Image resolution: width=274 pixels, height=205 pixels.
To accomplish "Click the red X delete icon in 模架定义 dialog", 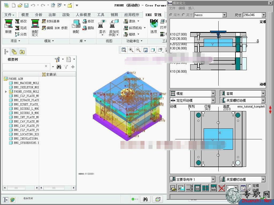I will coord(221,188).
